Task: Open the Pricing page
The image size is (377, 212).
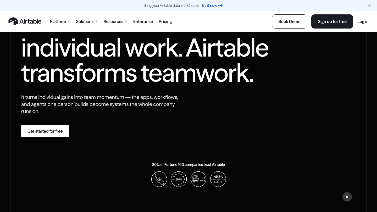Action: point(165,21)
